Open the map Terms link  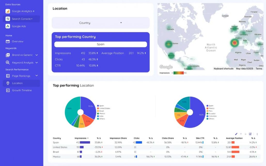(259, 69)
